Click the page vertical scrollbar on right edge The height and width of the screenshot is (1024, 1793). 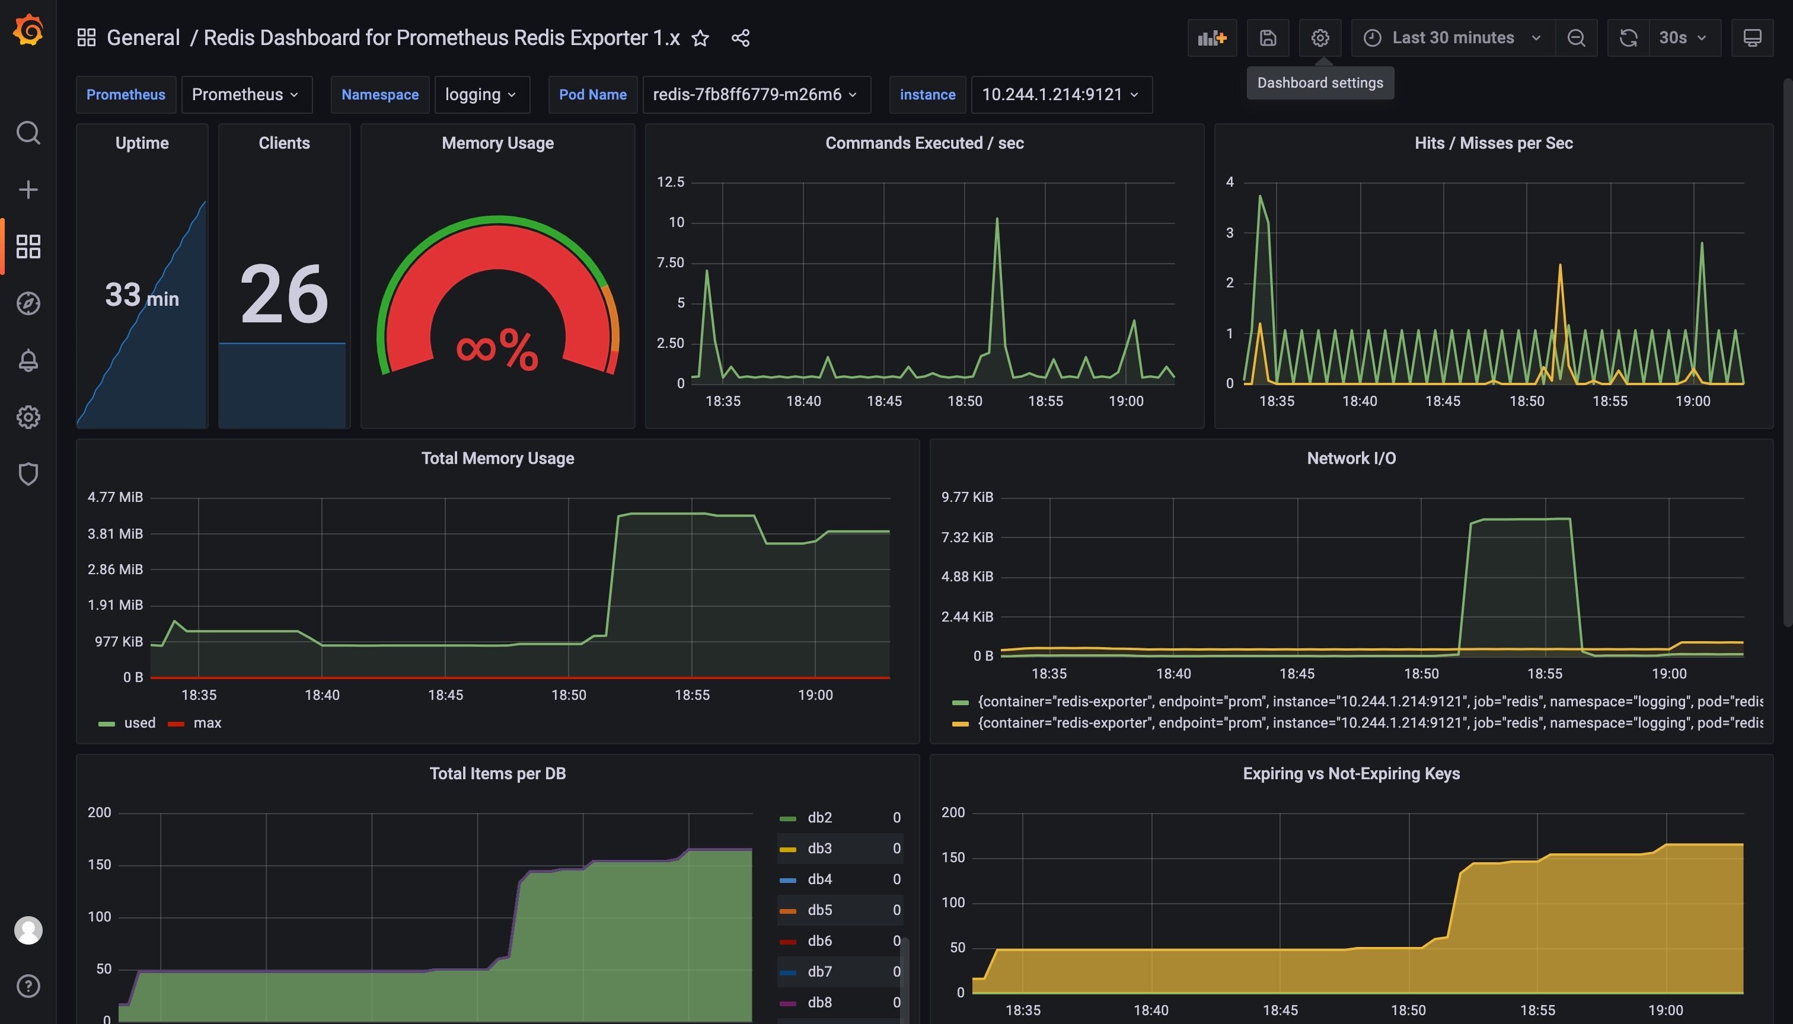pyautogui.click(x=1788, y=351)
